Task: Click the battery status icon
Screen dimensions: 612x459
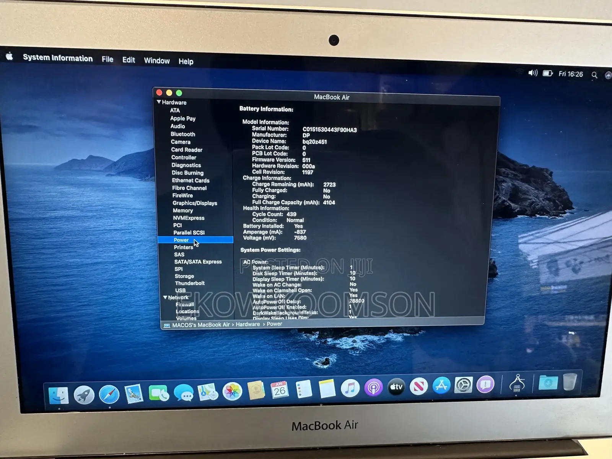Action: (x=548, y=73)
